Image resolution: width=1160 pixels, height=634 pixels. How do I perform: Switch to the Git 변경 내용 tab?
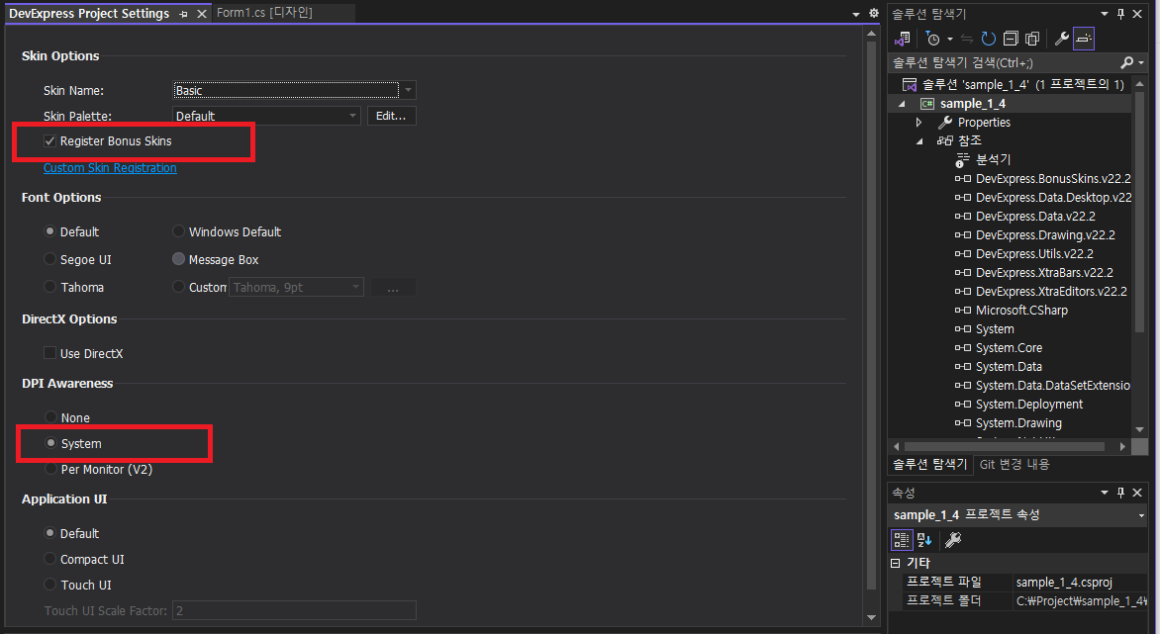click(1015, 464)
